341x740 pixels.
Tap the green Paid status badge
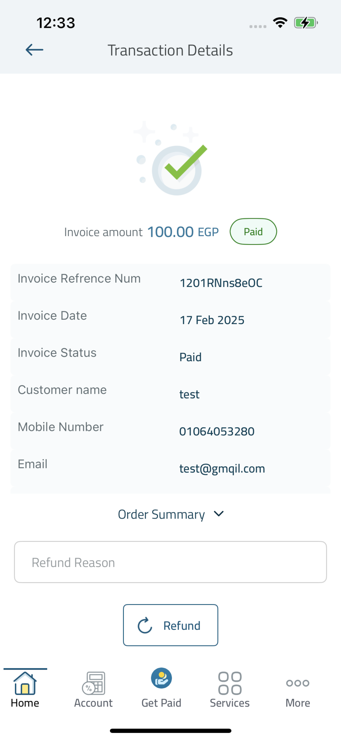[253, 232]
